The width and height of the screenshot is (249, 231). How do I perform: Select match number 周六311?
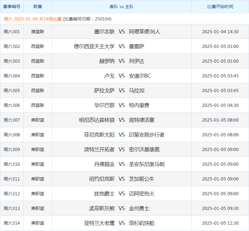pos(12,179)
